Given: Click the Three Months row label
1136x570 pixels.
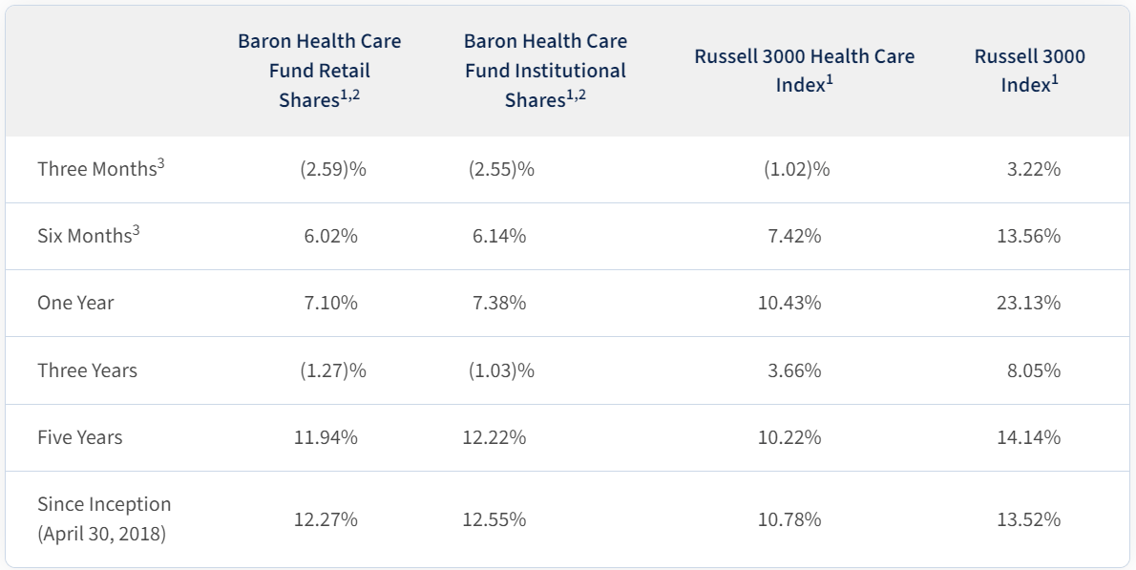Looking at the screenshot, I should point(100,169).
